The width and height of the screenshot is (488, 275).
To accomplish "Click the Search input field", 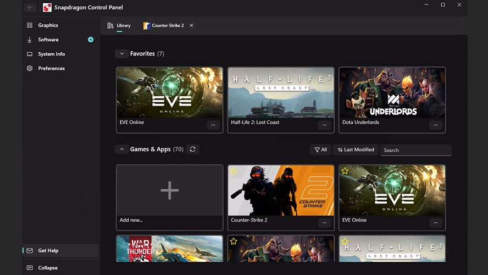I will [x=416, y=150].
